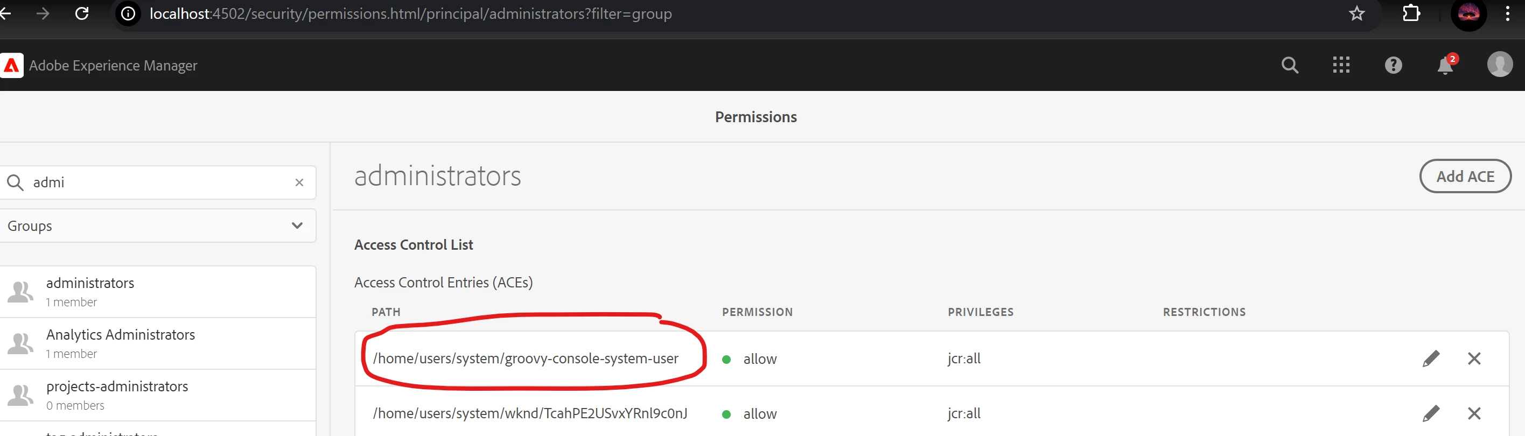
Task: Click the browser forward arrow
Action: (x=43, y=13)
